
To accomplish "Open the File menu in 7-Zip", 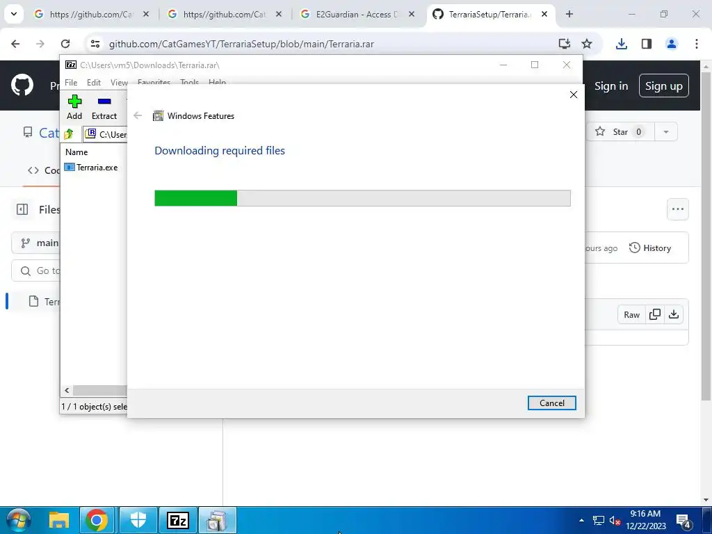I will (x=71, y=83).
